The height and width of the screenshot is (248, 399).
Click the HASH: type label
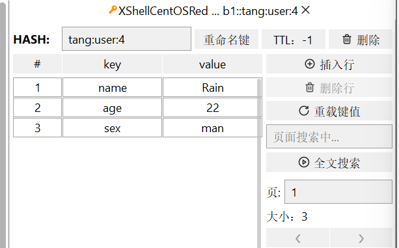31,40
